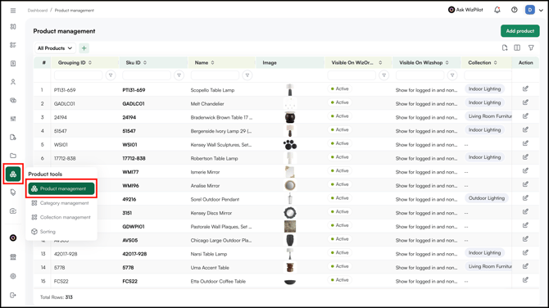
Task: Click Narsi Table Lamp name
Action: [x=209, y=254]
